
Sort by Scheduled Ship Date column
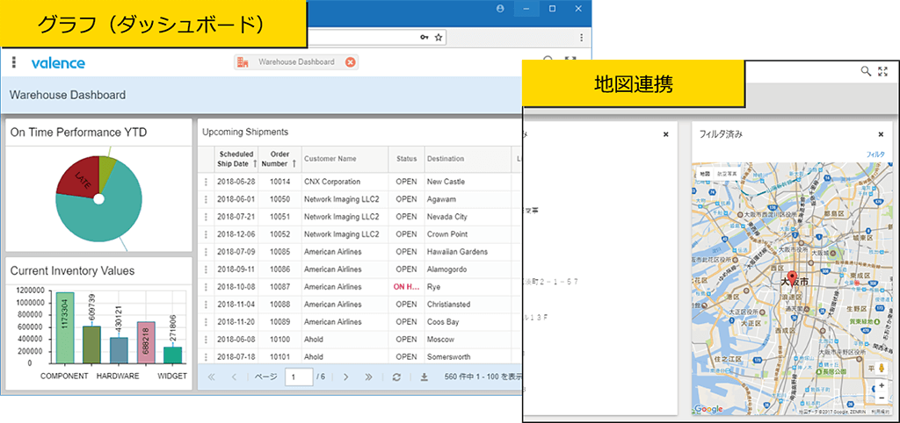click(236, 159)
